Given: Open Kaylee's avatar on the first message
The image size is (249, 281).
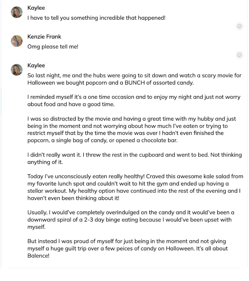Looking at the screenshot, I should click(17, 12).
